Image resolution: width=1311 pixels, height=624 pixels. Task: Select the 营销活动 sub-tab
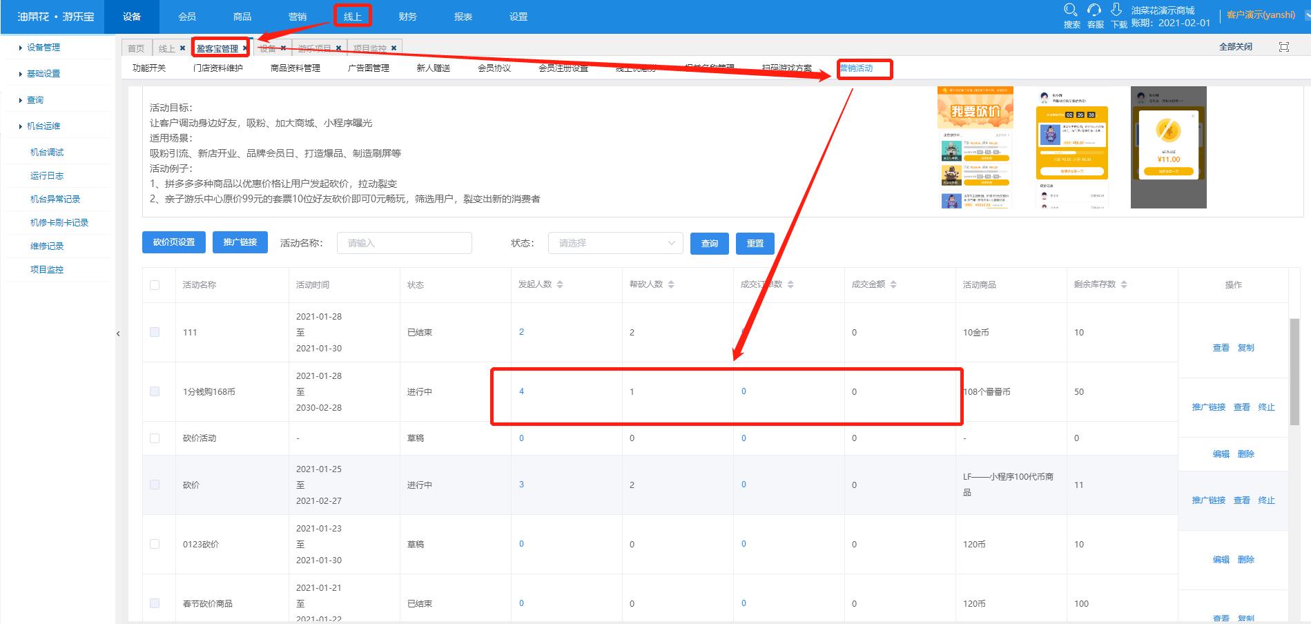tap(856, 68)
